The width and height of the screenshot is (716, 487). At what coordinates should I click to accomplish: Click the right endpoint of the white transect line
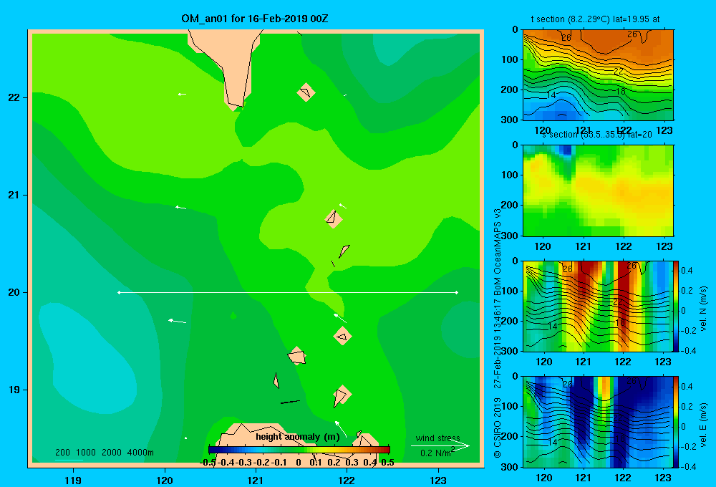pyautogui.click(x=457, y=292)
